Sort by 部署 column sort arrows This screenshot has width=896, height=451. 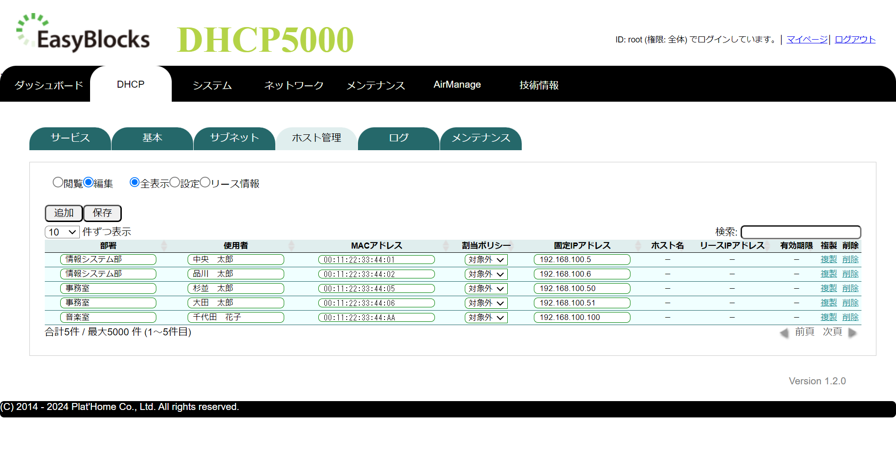(164, 245)
